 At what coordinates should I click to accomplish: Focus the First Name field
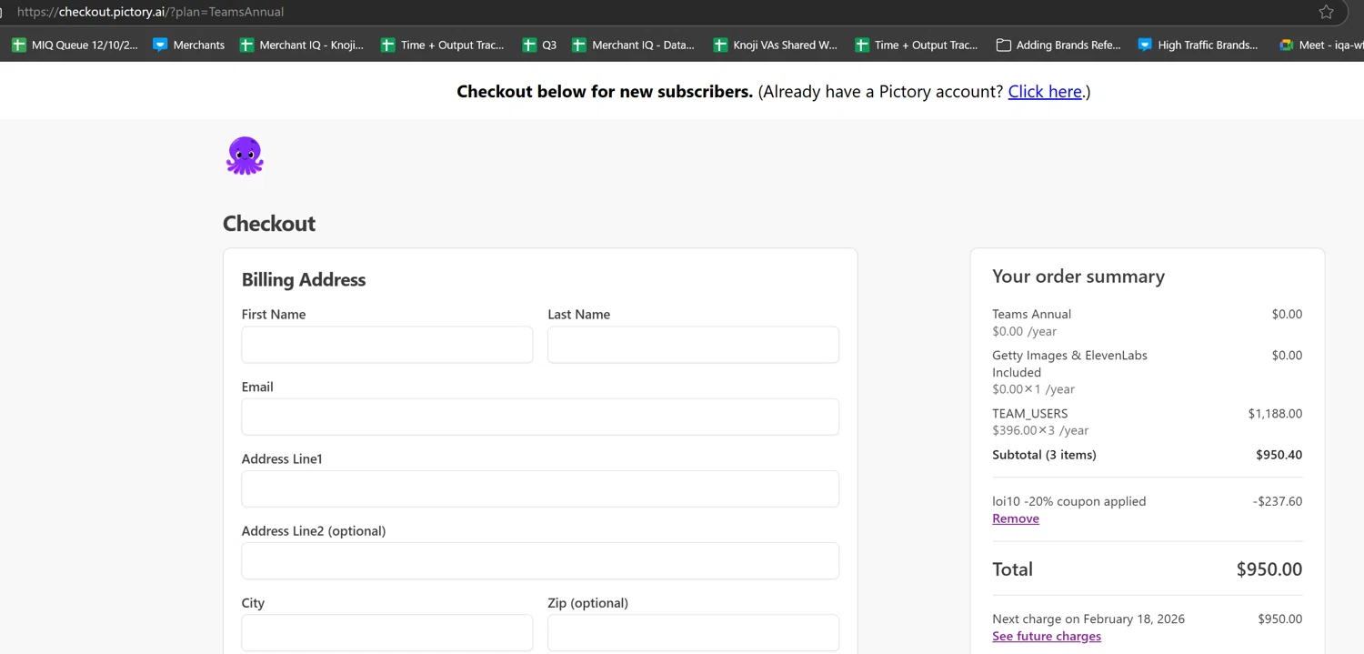click(387, 345)
